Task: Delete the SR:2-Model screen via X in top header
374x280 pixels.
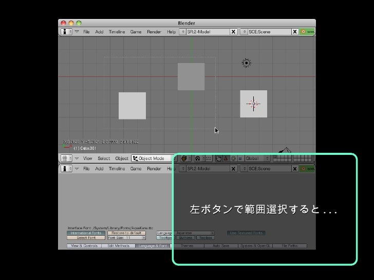Action: [234, 32]
